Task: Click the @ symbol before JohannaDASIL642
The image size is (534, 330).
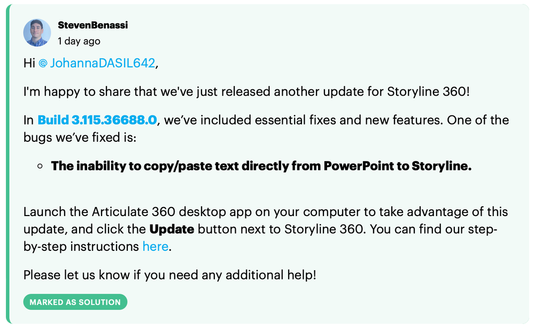Action: pos(43,63)
